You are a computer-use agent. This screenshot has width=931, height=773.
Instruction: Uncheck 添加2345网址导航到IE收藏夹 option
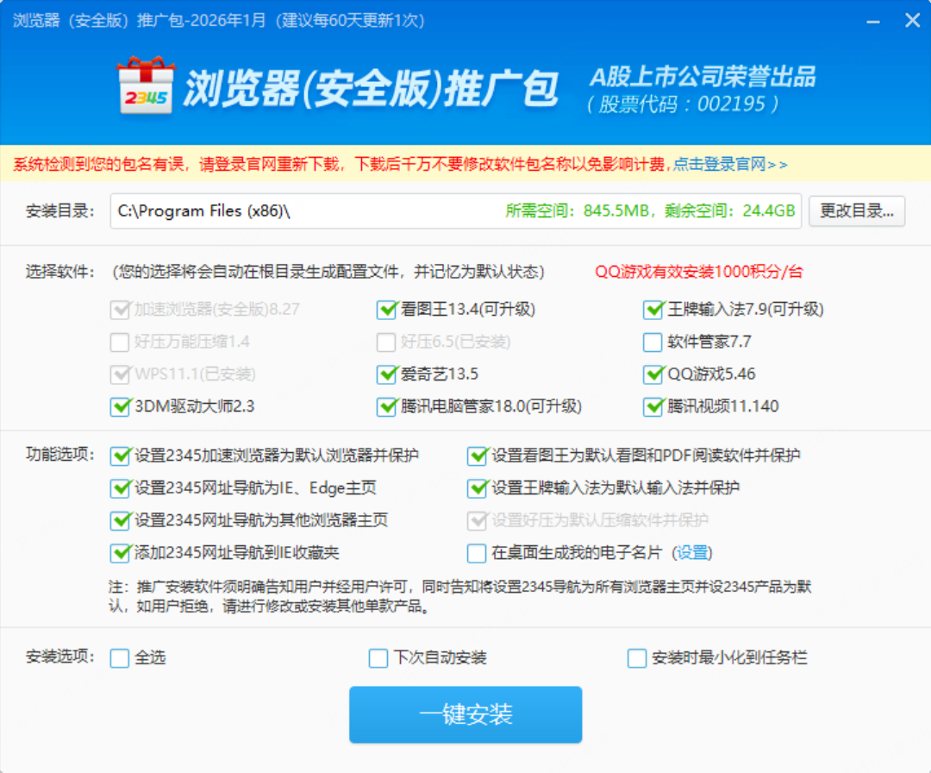(x=120, y=553)
